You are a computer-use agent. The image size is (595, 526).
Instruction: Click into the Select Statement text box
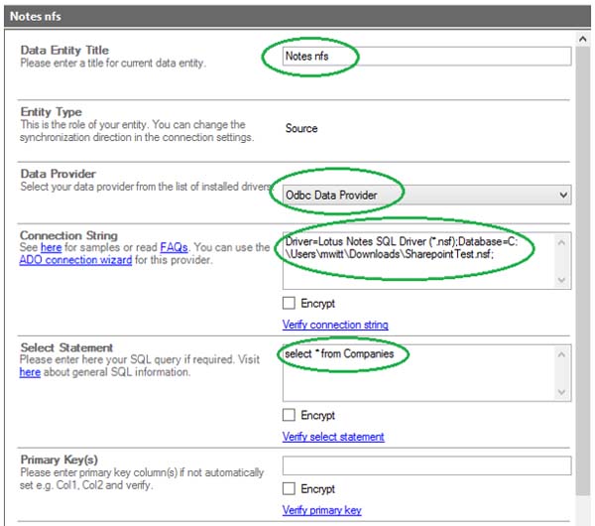pyautogui.click(x=416, y=372)
